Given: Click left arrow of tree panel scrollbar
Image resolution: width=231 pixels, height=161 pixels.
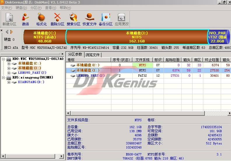Looking at the screenshot, I should pos(3,156).
